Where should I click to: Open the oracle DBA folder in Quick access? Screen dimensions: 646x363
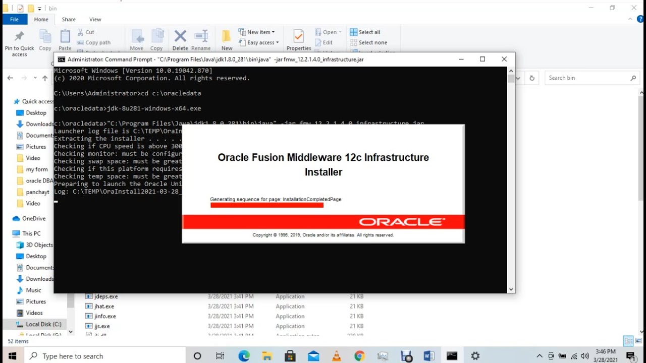pyautogui.click(x=34, y=180)
